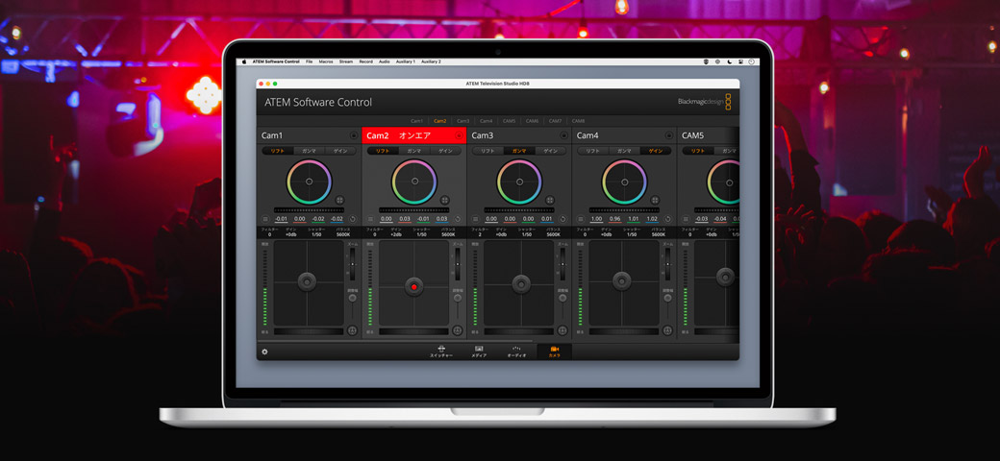Open Cam3 color wheel expand icon
Screen dimensions: 1000x461
coord(550,200)
